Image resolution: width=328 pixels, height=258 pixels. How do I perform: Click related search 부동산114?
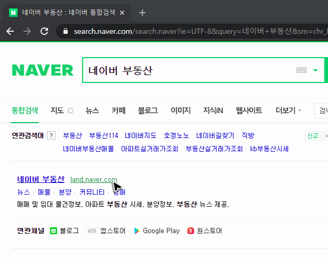tap(104, 135)
